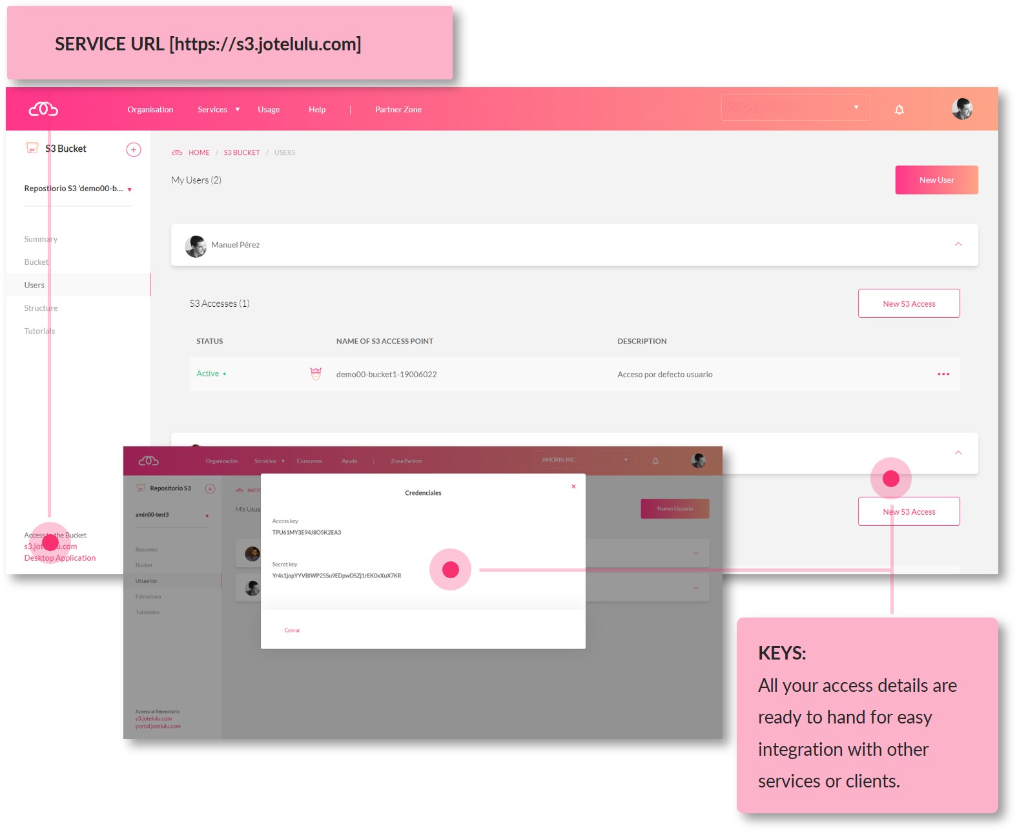Select Structure in the sidebar
Image resolution: width=1017 pixels, height=832 pixels.
(x=41, y=308)
